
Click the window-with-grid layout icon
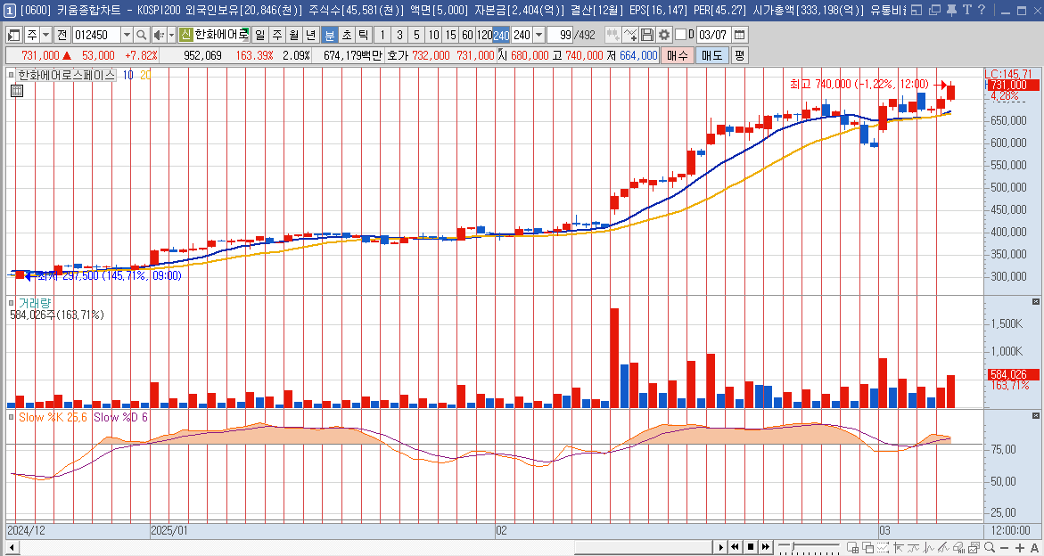(853, 547)
